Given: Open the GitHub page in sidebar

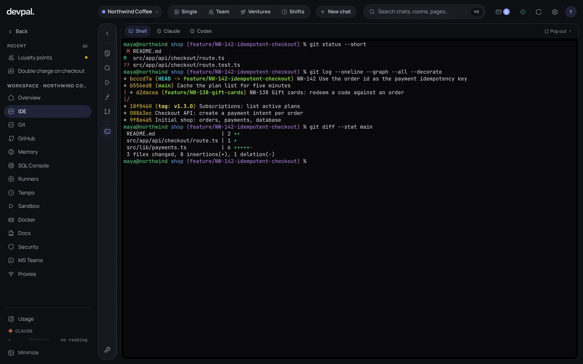Looking at the screenshot, I should 48,138.
